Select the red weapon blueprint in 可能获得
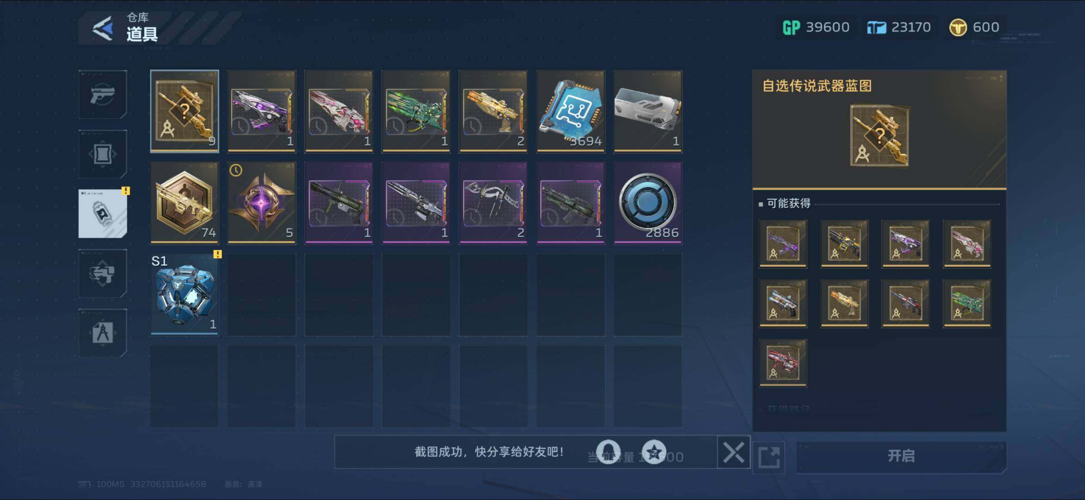 click(783, 363)
